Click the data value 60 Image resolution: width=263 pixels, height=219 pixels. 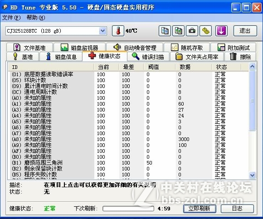pyautogui.click(x=181, y=104)
